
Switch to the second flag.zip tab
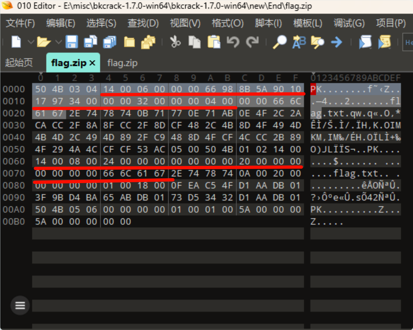click(x=122, y=63)
